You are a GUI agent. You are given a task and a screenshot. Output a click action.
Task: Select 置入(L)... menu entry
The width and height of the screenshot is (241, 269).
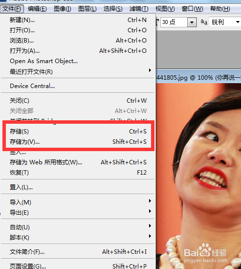tap(78, 187)
